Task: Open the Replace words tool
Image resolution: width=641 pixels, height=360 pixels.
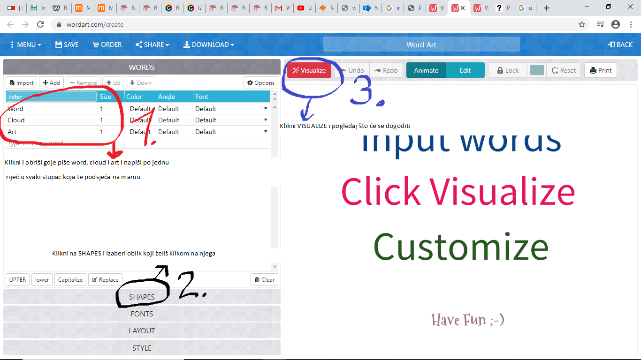Action: click(105, 280)
